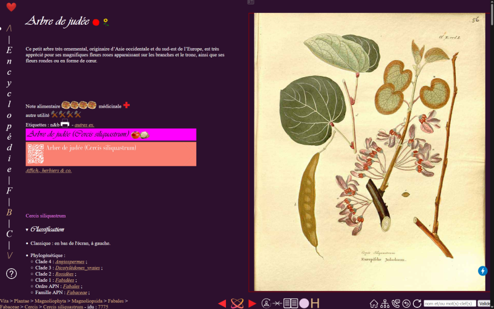Image resolution: width=494 pixels, height=309 pixels.
Task: Click the phone contact icon
Action: (395, 303)
